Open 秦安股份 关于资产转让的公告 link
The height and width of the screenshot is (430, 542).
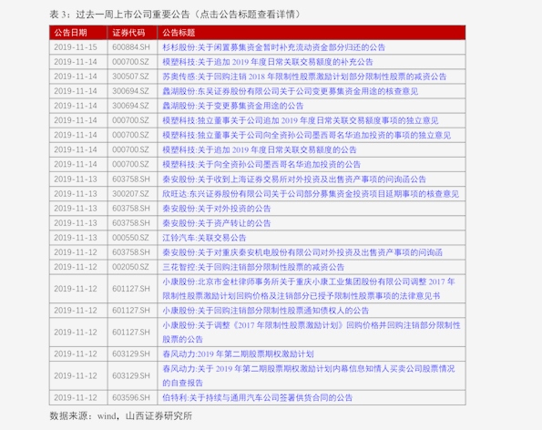coord(217,223)
